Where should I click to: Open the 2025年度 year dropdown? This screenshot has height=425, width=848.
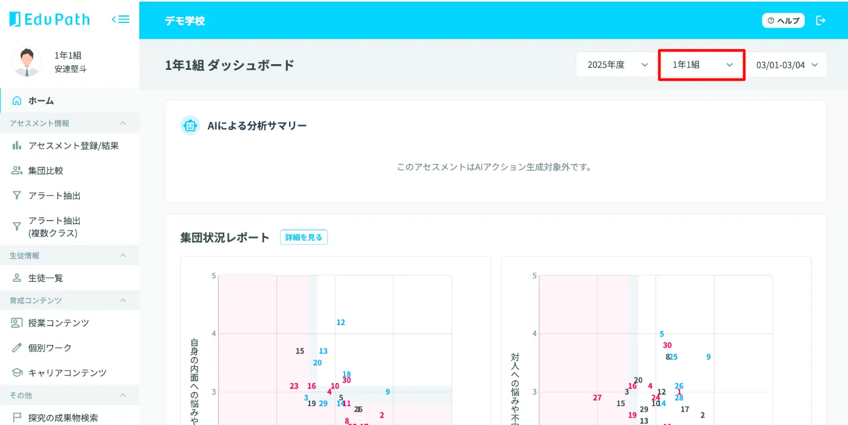[x=616, y=65]
